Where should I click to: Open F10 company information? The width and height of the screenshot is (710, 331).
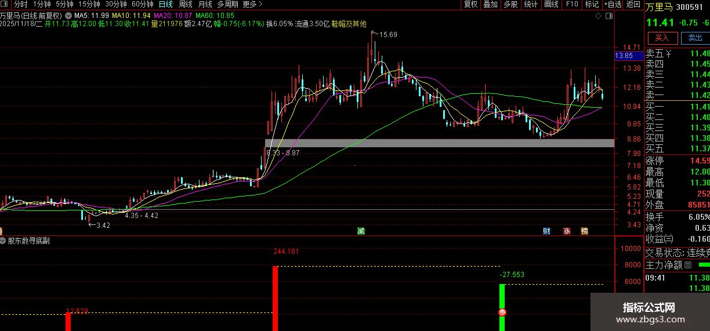[x=572, y=4]
